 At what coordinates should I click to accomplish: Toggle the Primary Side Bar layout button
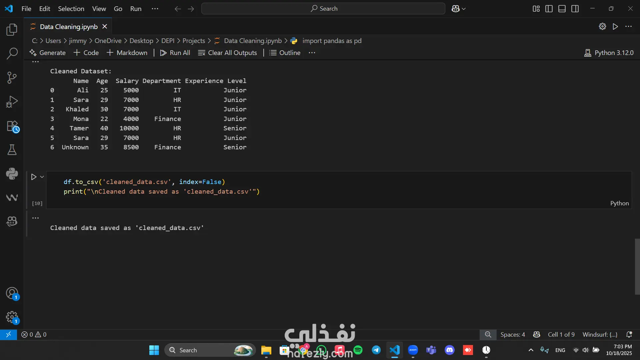click(549, 9)
